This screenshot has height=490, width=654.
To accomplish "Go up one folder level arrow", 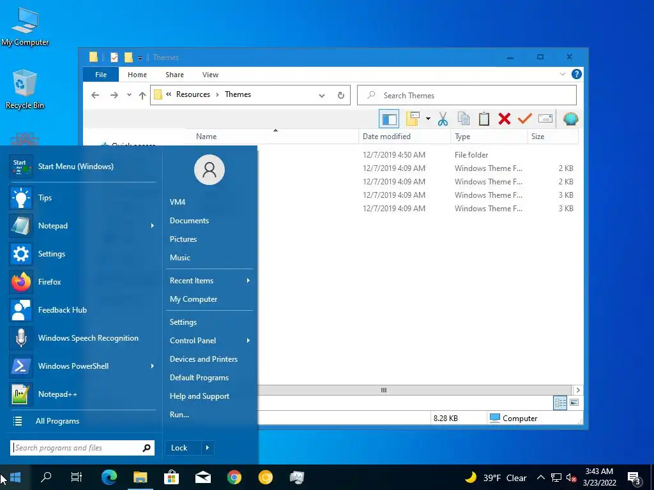I will 142,96.
